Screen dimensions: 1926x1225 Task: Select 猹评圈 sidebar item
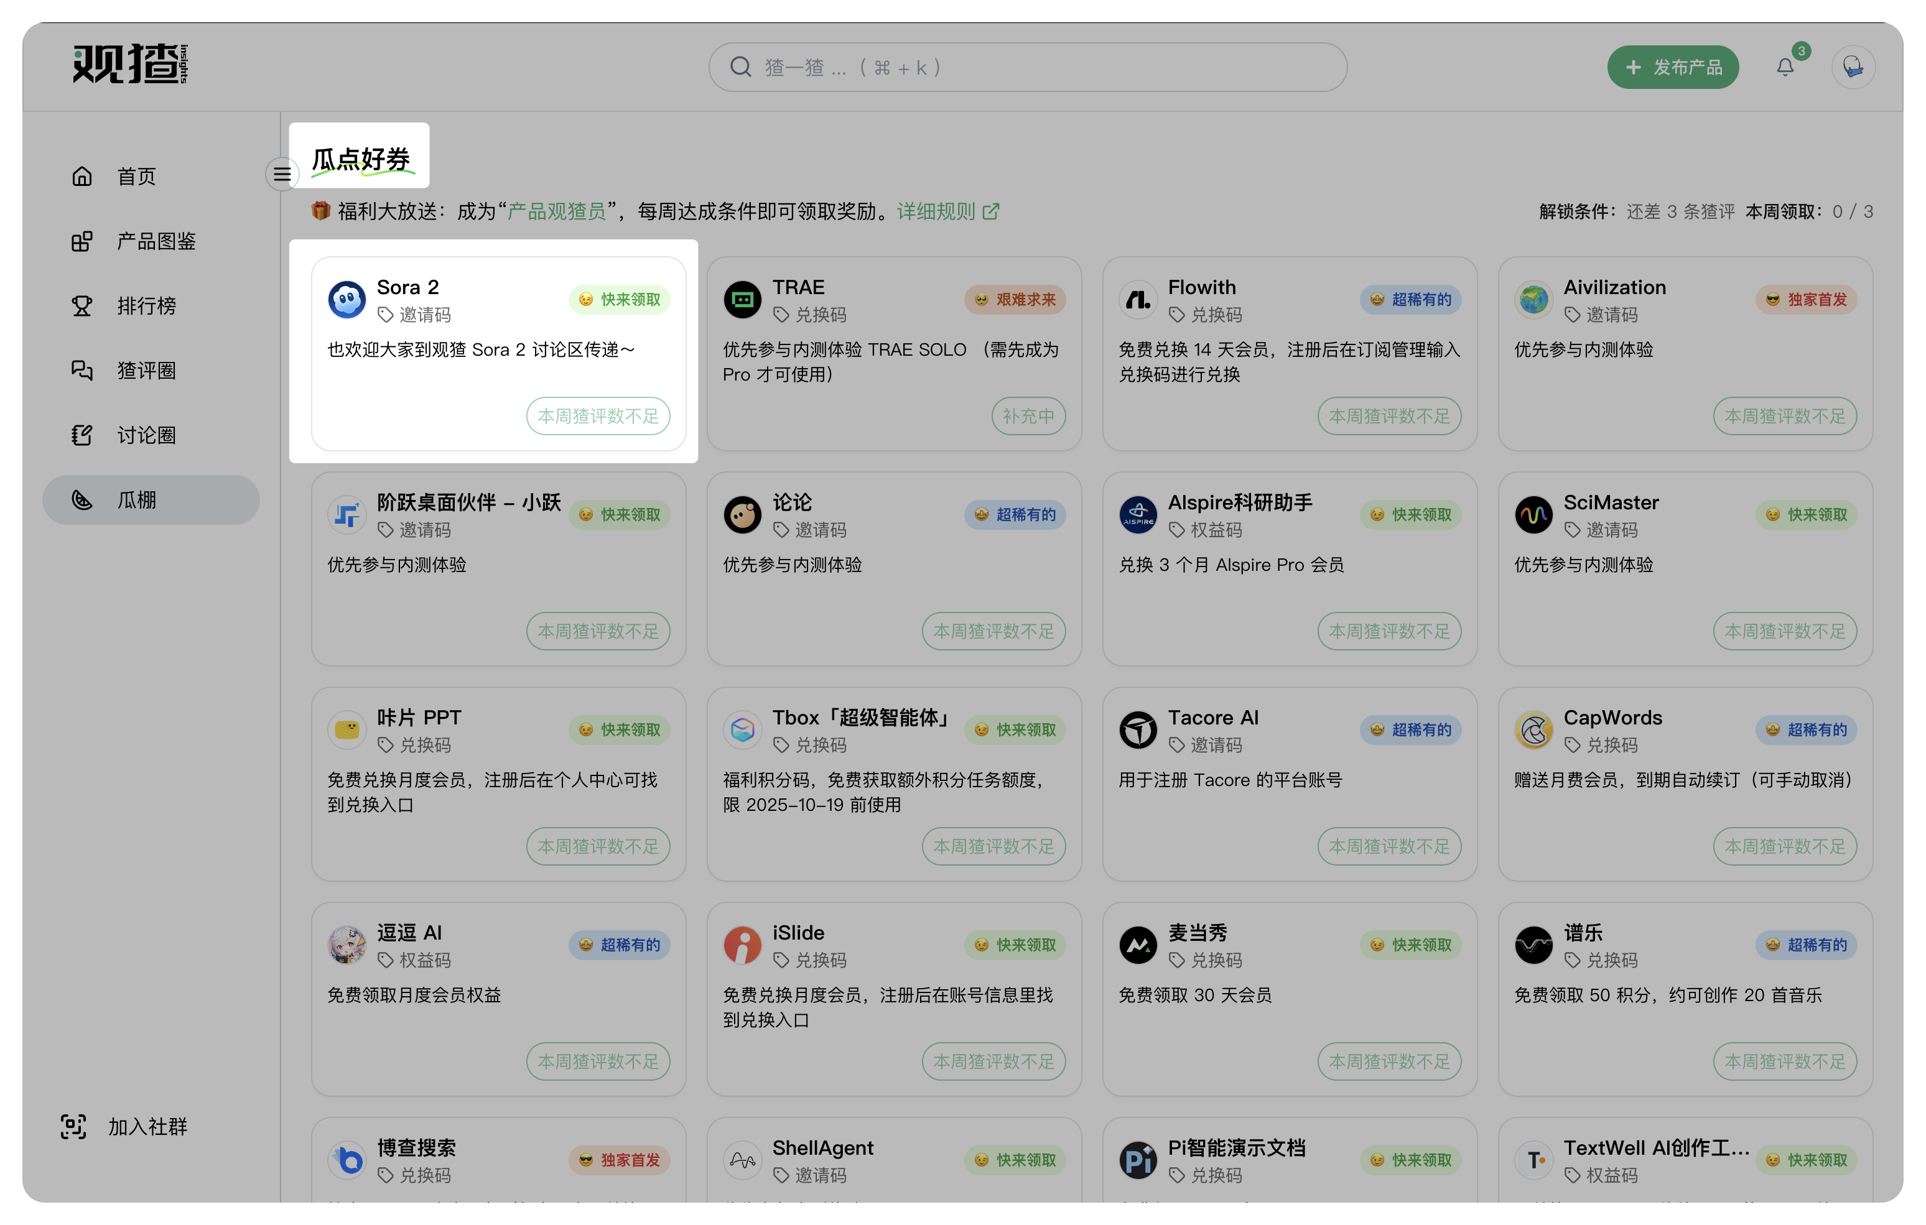[x=146, y=370]
